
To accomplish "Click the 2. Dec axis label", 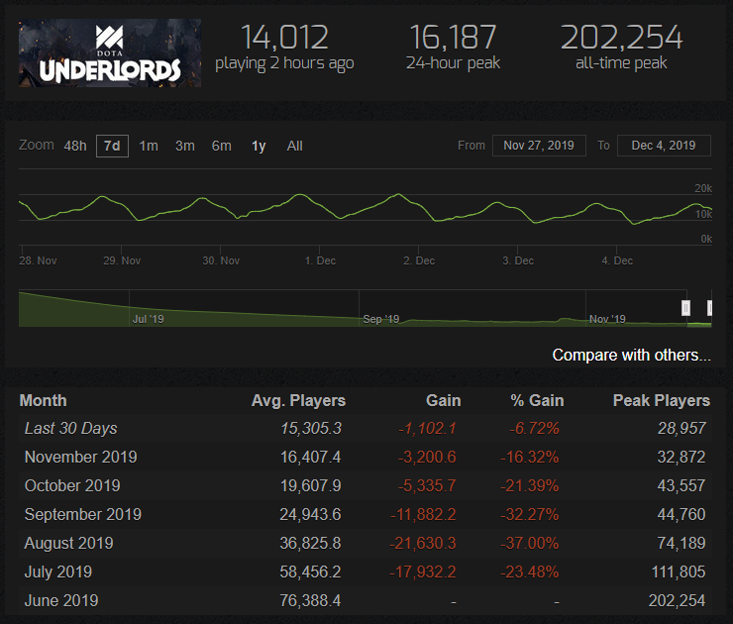I will pos(419,260).
